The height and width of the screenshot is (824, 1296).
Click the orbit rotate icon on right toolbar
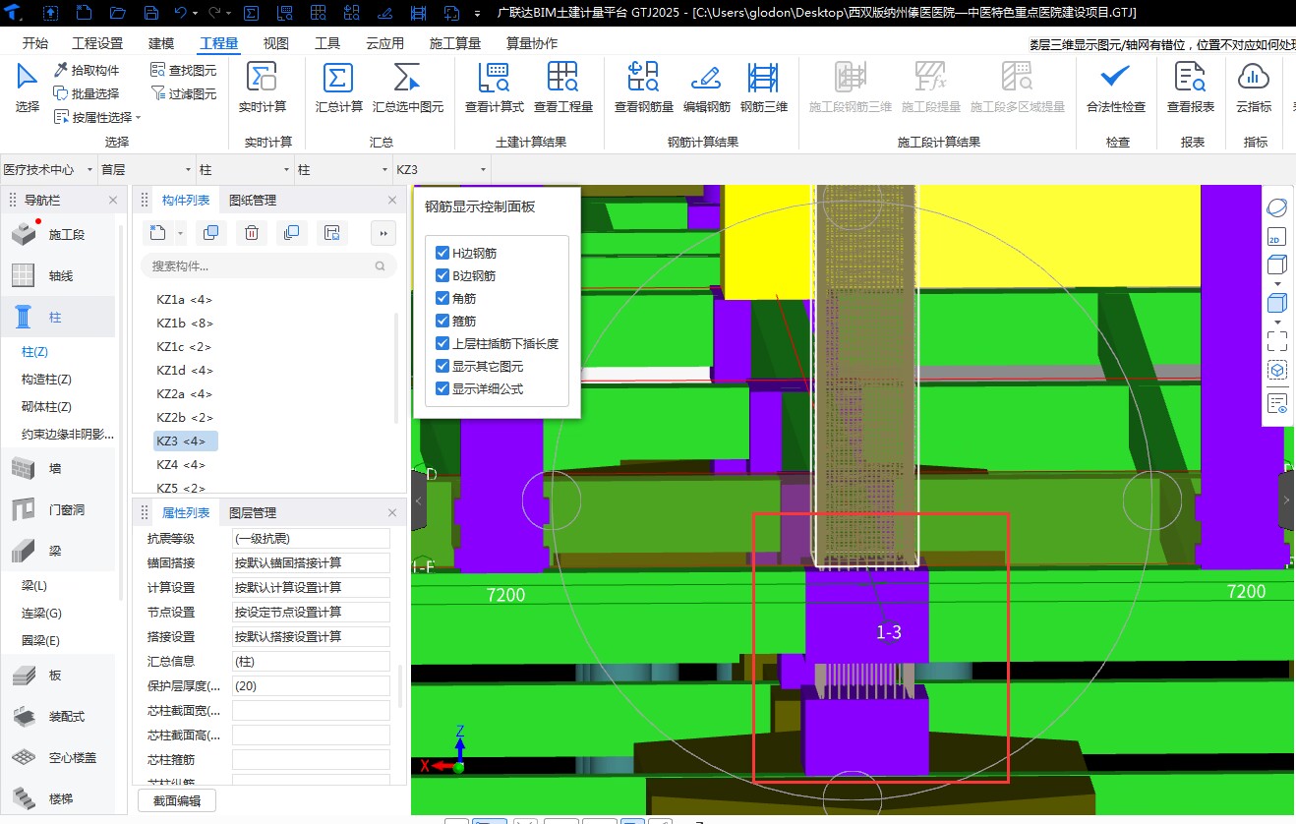point(1276,207)
